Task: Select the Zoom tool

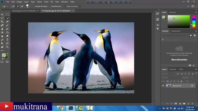Action: pos(7,47)
